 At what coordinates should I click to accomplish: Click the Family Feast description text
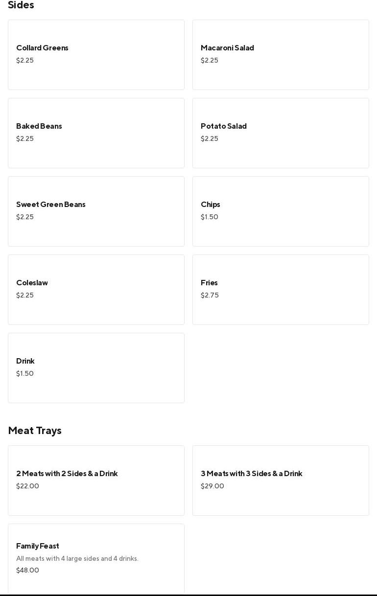pos(77,559)
